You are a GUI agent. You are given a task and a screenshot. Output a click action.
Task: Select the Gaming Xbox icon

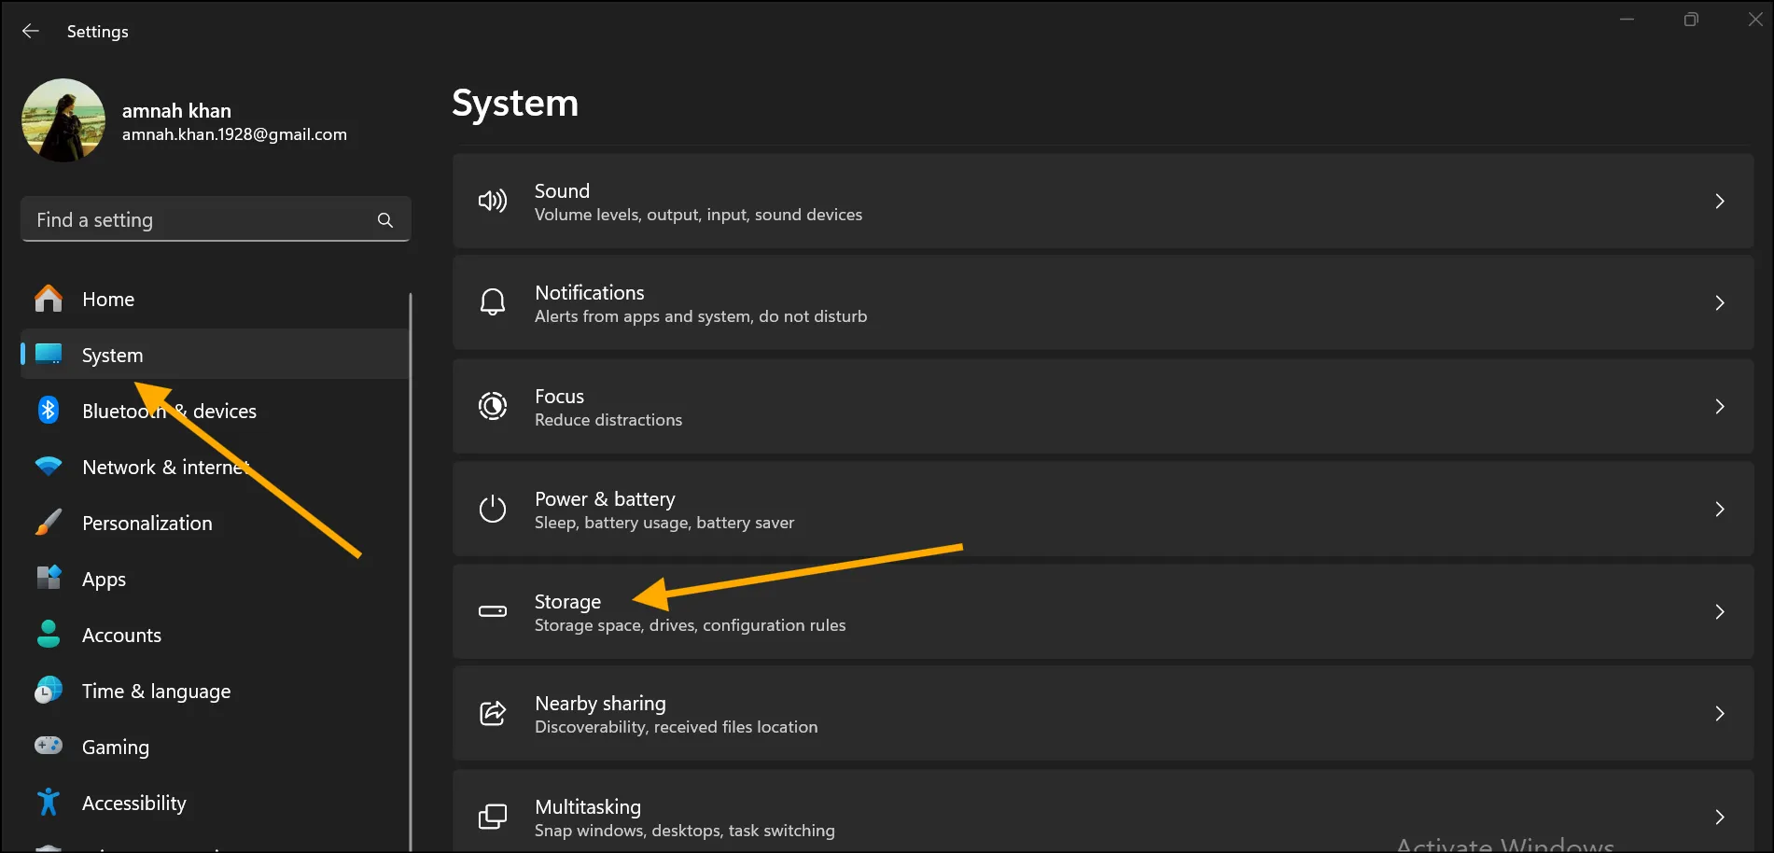pos(48,746)
